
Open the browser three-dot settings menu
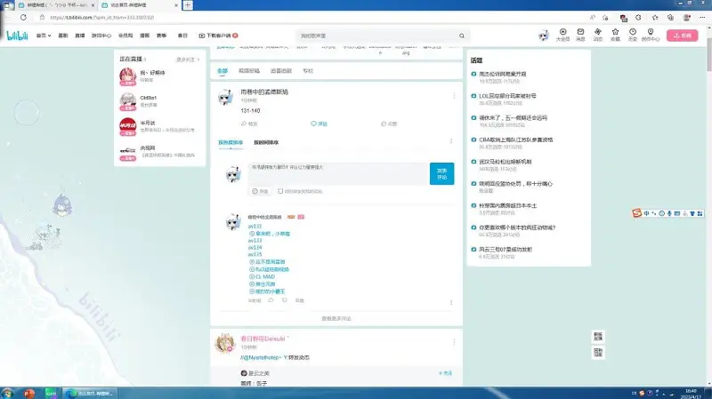(x=702, y=17)
